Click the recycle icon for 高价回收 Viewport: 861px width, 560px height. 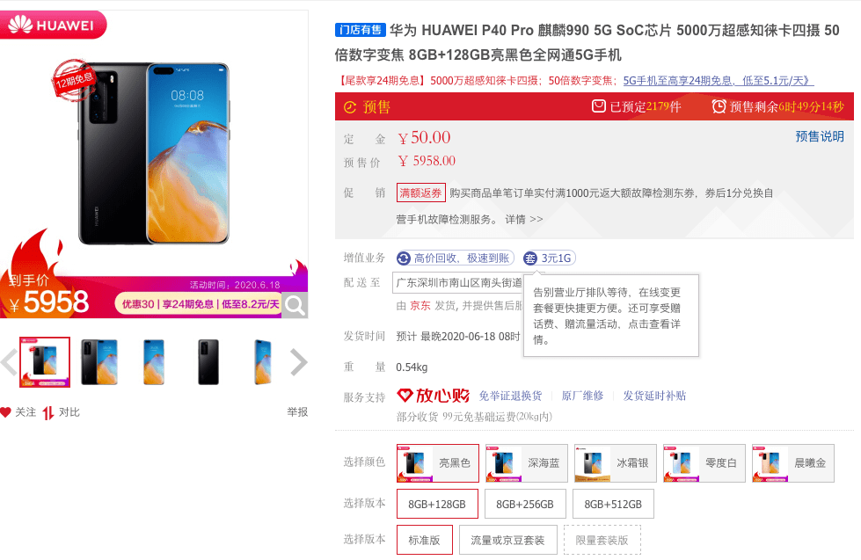point(404,258)
